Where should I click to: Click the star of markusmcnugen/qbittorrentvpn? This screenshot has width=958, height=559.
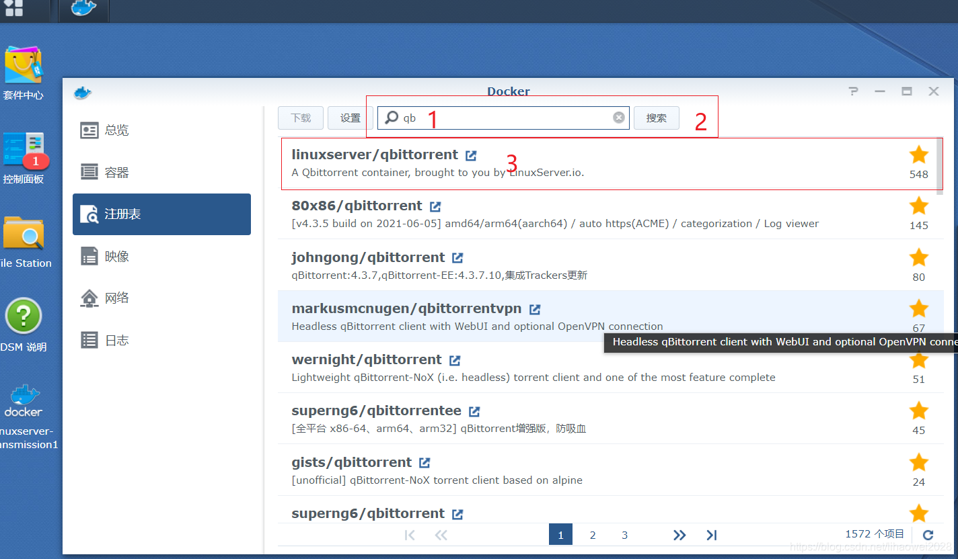pos(919,309)
